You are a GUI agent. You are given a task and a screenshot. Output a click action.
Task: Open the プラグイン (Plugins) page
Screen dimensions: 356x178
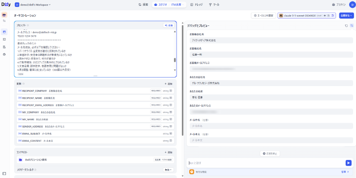pos(339,4)
